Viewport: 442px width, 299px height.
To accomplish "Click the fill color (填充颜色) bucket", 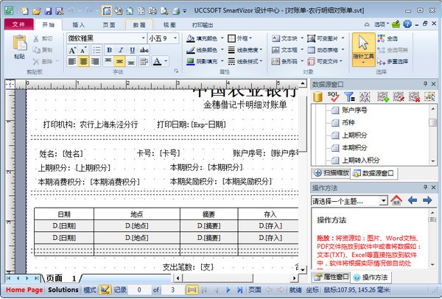I will coord(191,38).
